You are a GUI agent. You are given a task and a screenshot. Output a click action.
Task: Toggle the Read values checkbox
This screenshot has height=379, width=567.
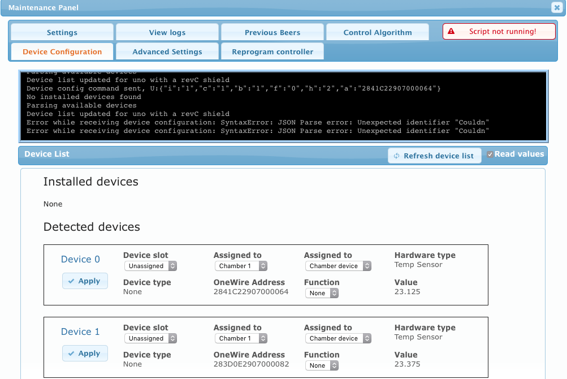490,154
